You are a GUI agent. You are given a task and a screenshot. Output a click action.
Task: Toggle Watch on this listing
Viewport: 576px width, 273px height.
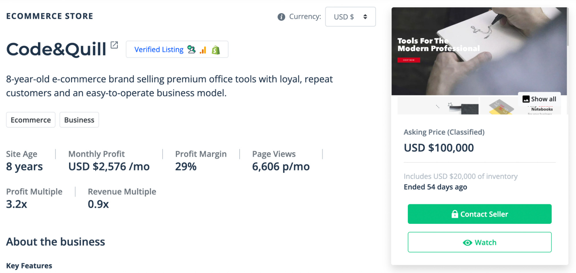pos(479,242)
